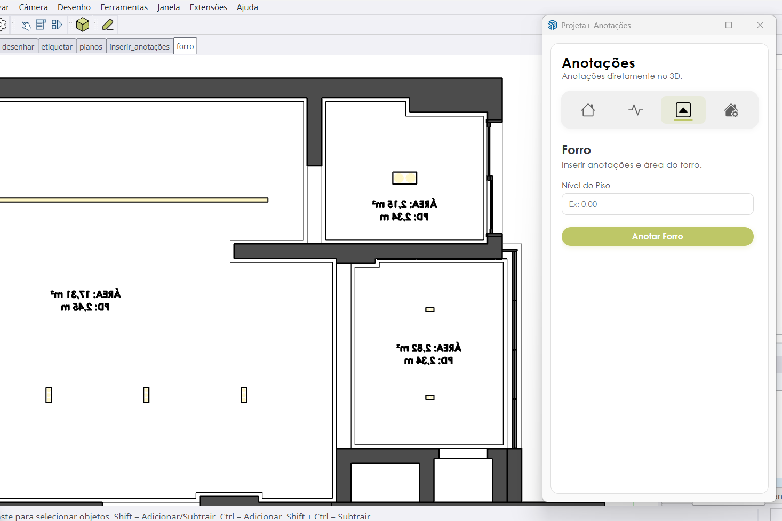Screen dimensions: 782x521
Task: Open the Câmera menu
Action: click(x=33, y=7)
